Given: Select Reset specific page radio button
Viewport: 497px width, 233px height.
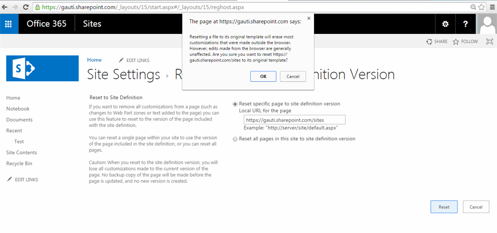Looking at the screenshot, I should coord(235,104).
